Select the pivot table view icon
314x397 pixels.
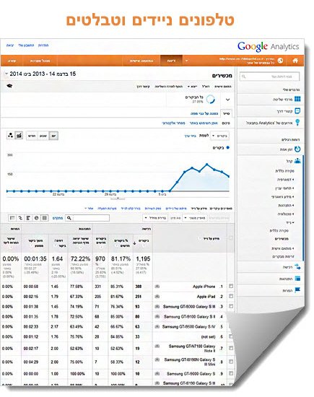(x=12, y=218)
